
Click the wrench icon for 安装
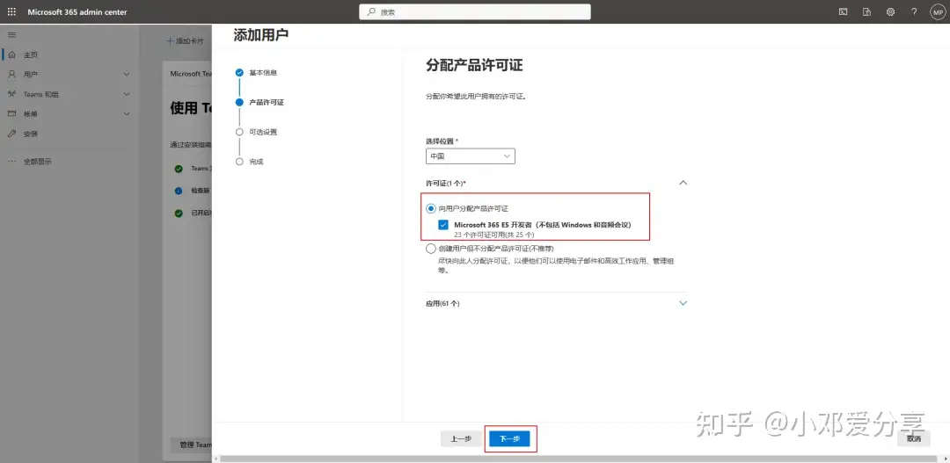coord(11,134)
